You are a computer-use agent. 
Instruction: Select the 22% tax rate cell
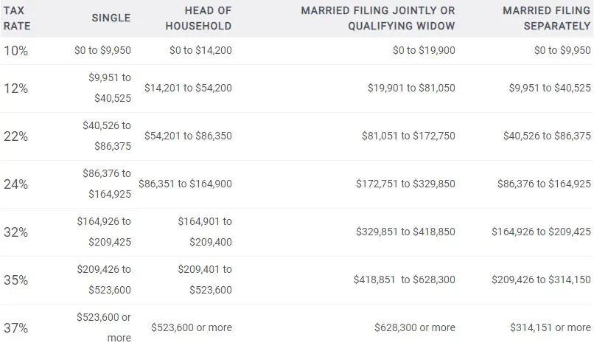pyautogui.click(x=16, y=136)
